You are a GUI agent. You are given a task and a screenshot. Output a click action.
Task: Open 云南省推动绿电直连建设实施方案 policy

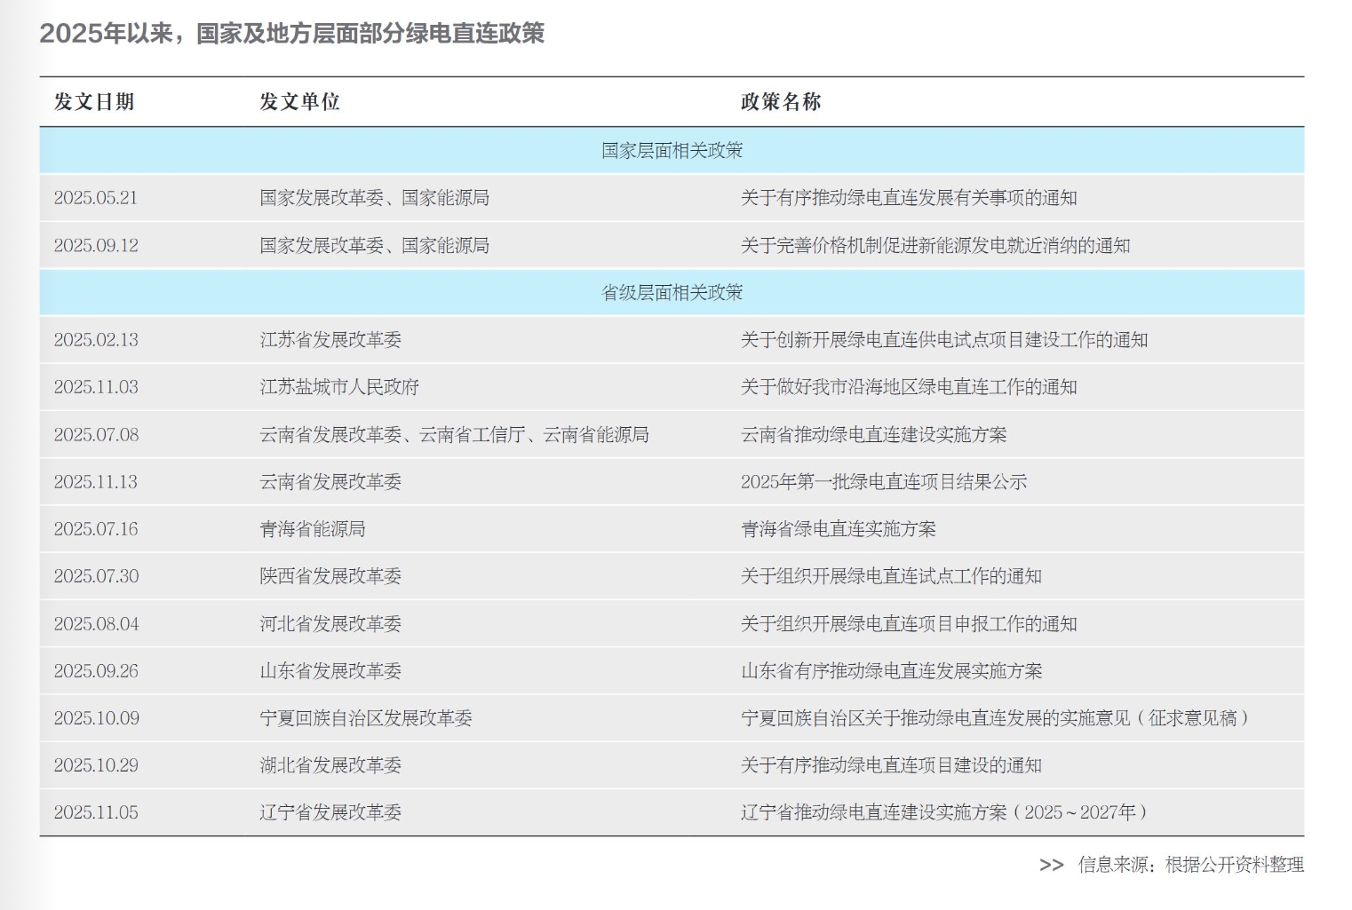click(874, 435)
